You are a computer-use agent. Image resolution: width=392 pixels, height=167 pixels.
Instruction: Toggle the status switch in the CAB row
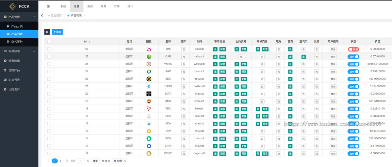click(x=353, y=57)
